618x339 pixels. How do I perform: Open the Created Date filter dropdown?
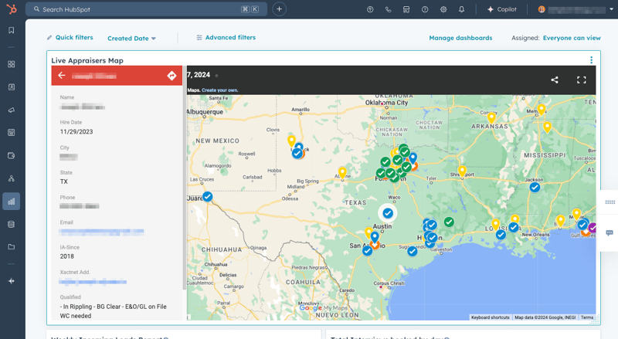[131, 39]
